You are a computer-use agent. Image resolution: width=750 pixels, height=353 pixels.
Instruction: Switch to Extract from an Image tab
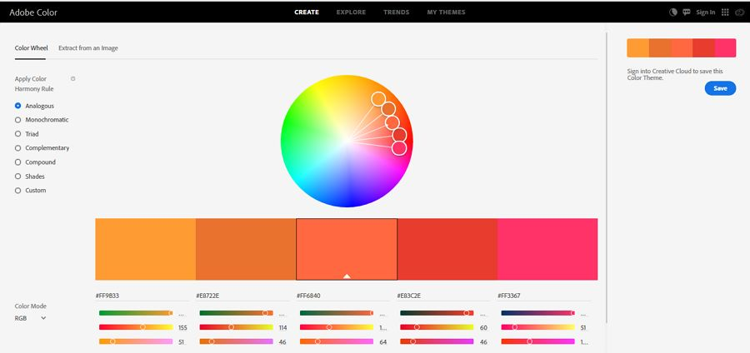[88, 48]
